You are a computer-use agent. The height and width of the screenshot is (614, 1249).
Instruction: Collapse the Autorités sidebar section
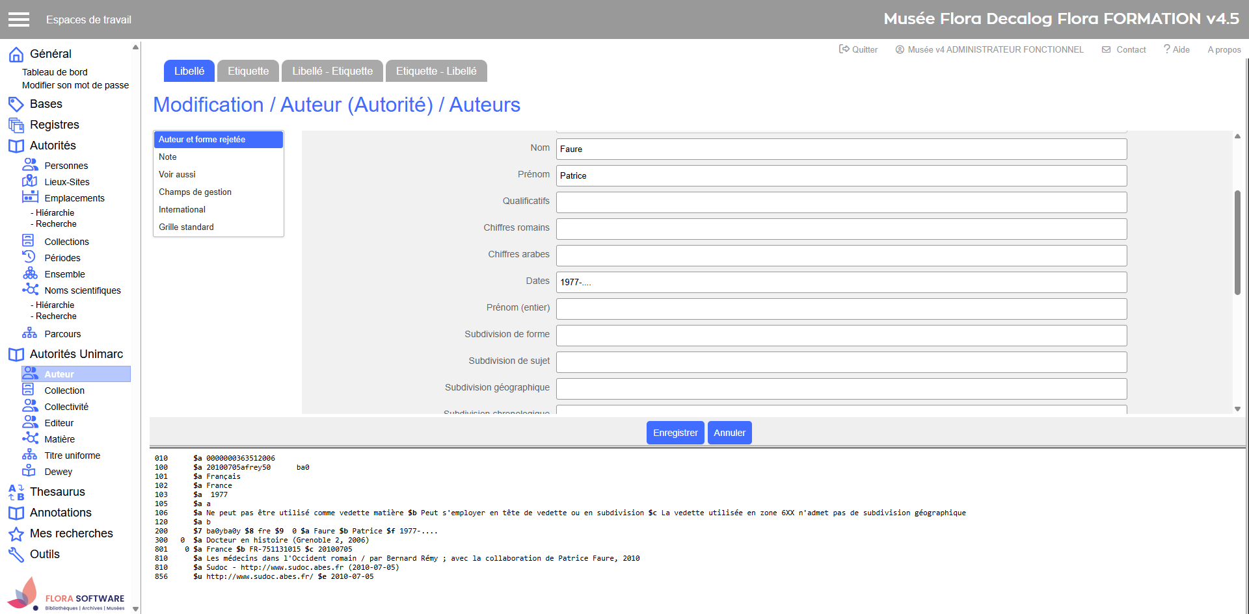[x=53, y=146]
